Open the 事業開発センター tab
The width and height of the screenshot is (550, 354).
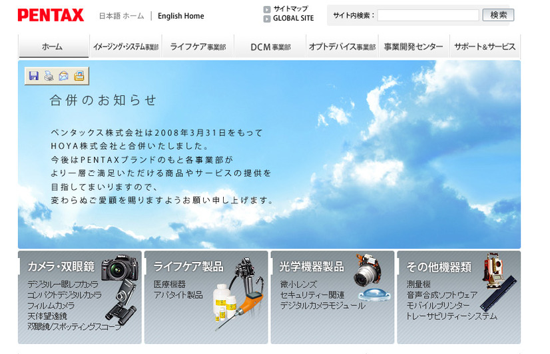413,47
